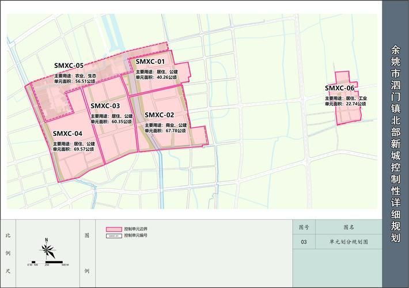Viewport: 409px width, 288px height.
Task: Click the pink control unit boundary swatch
Action: pos(114,229)
